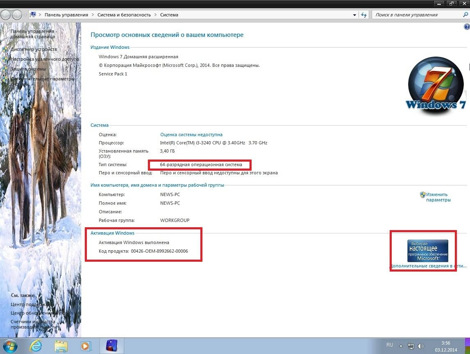
Task: Click the computer icon in address bar
Action: point(33,14)
